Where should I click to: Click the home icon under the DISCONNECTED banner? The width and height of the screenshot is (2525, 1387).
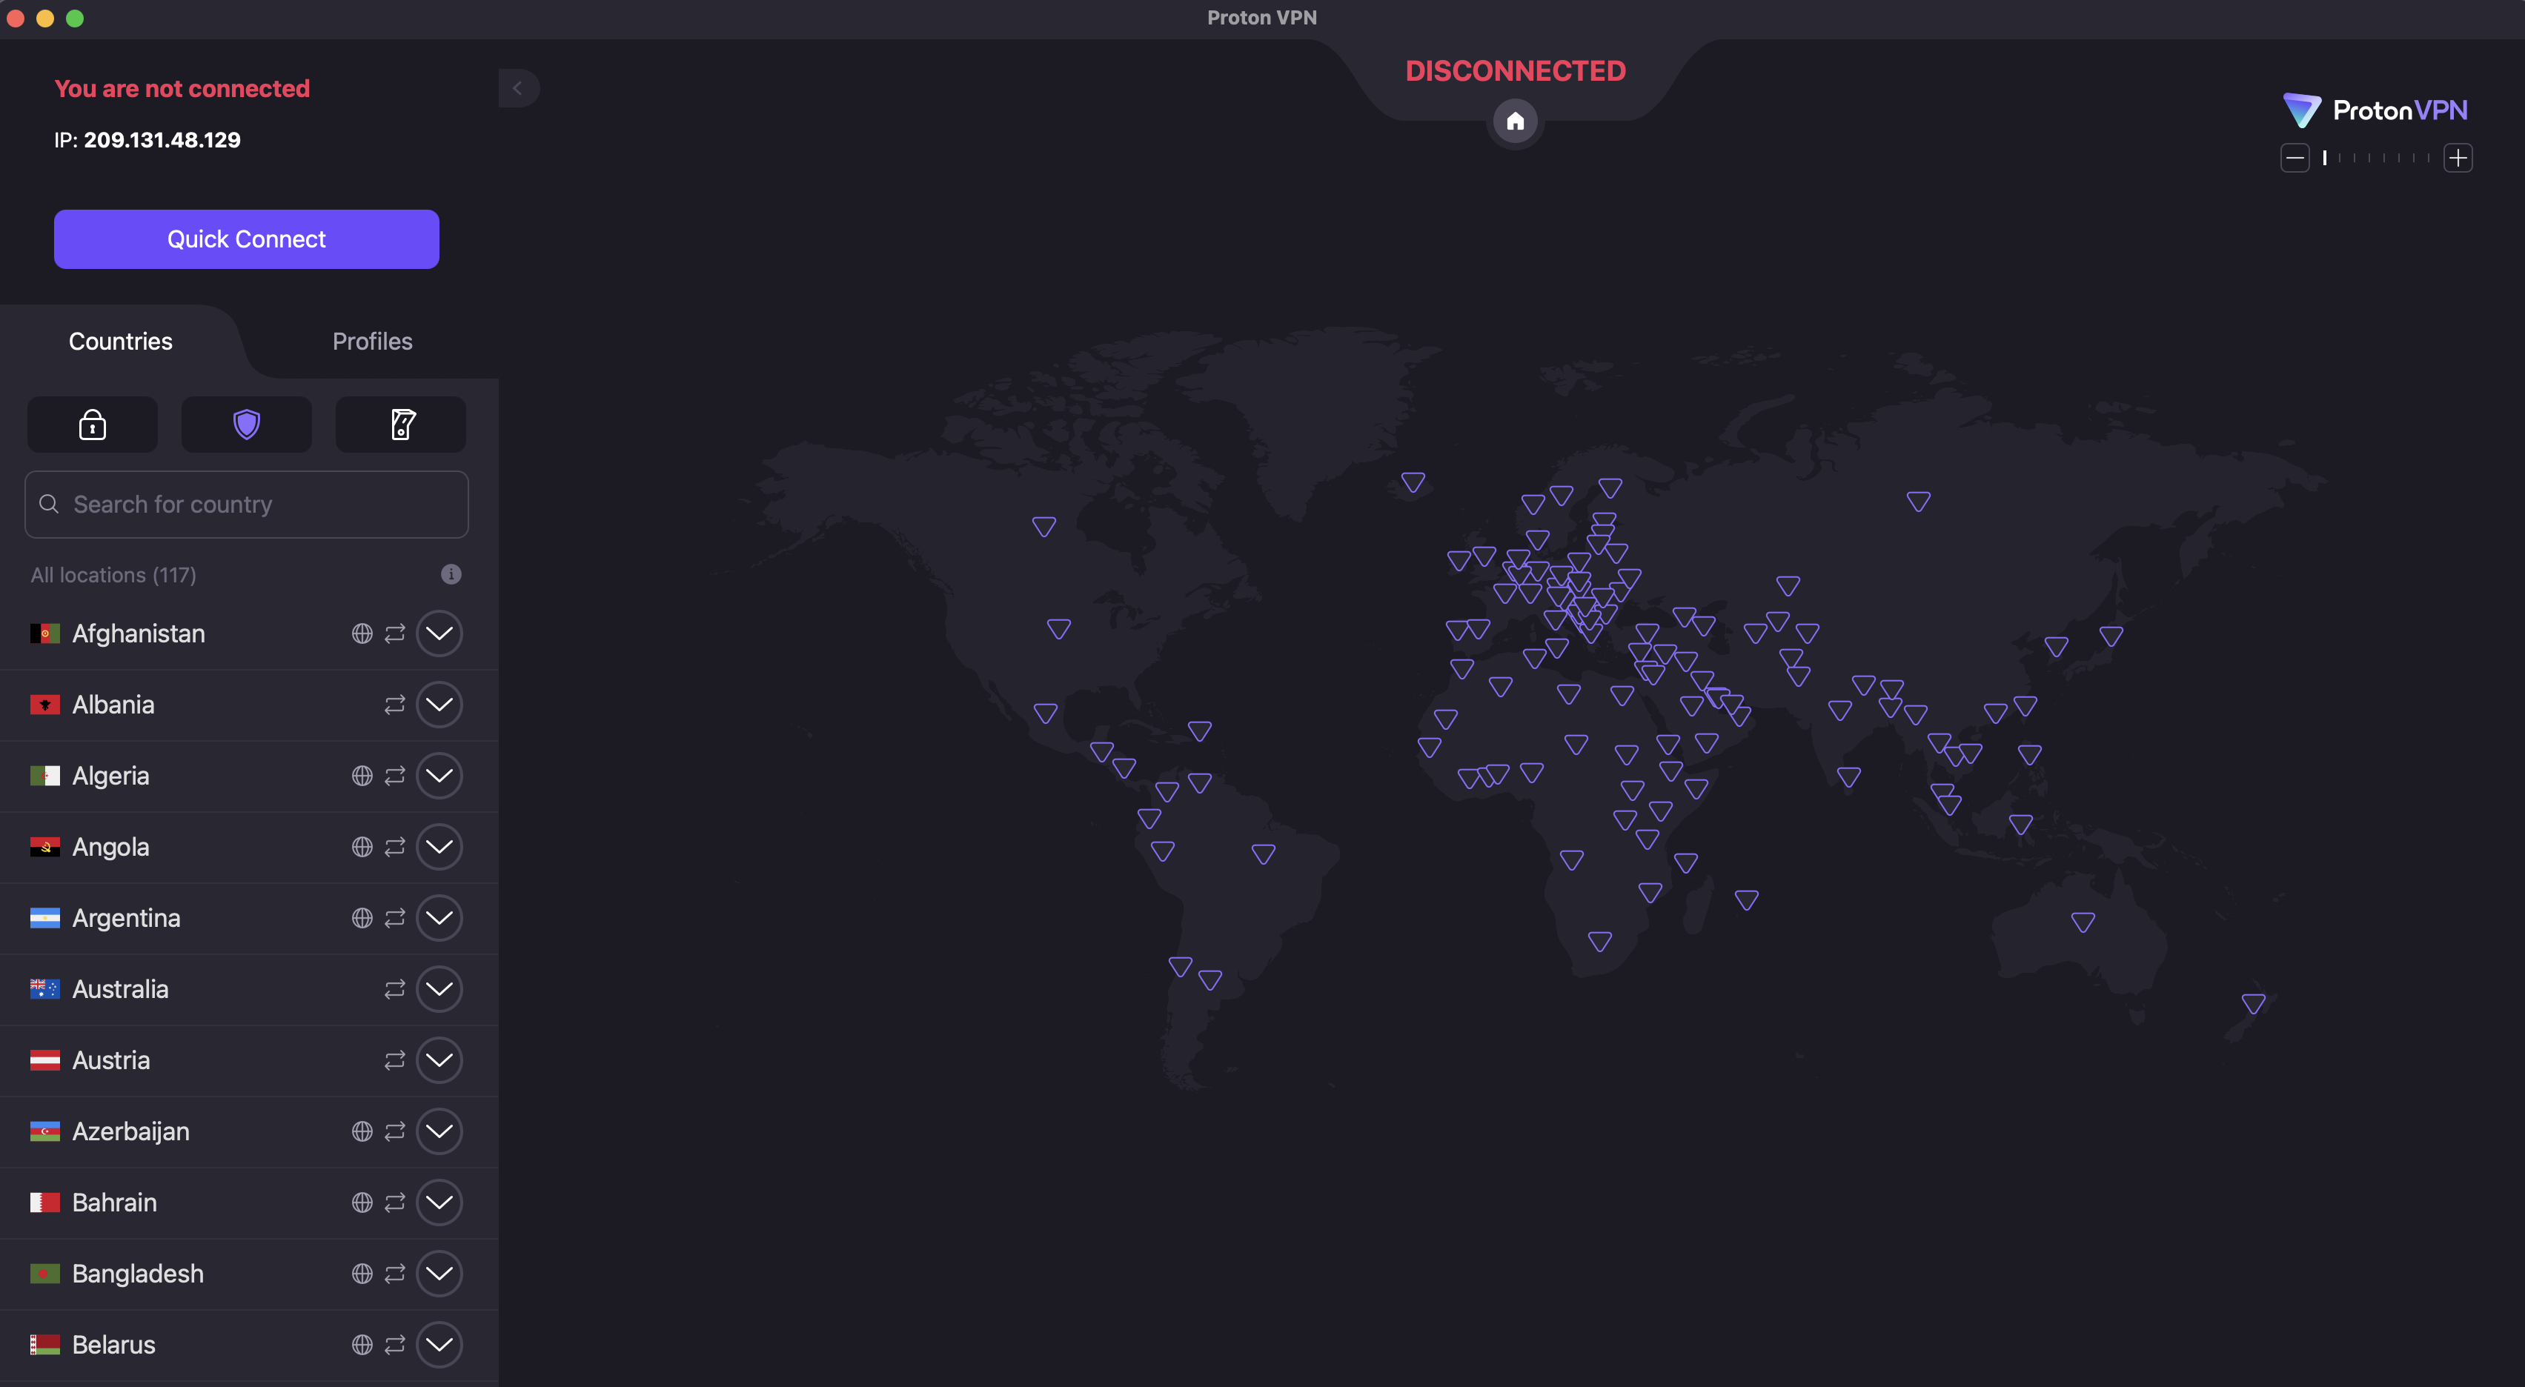1516,122
